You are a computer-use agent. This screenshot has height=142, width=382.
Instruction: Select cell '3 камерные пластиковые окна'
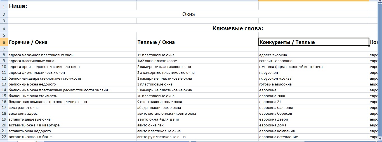(197, 78)
